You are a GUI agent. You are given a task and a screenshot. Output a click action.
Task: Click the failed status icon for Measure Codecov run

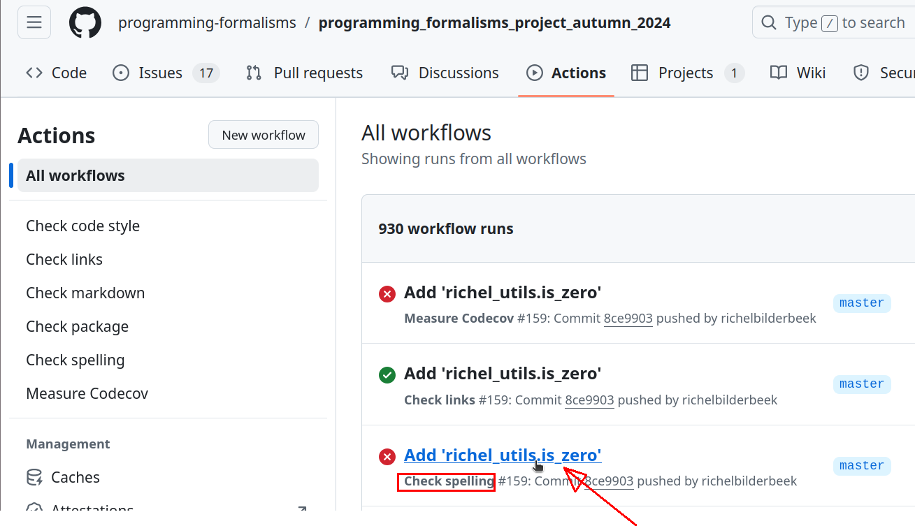[387, 294]
